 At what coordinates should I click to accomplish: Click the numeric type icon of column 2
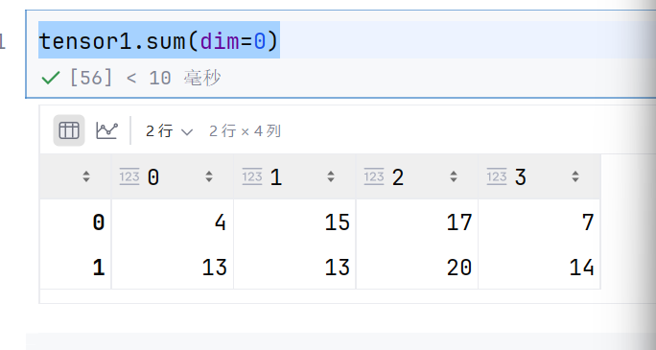click(374, 176)
